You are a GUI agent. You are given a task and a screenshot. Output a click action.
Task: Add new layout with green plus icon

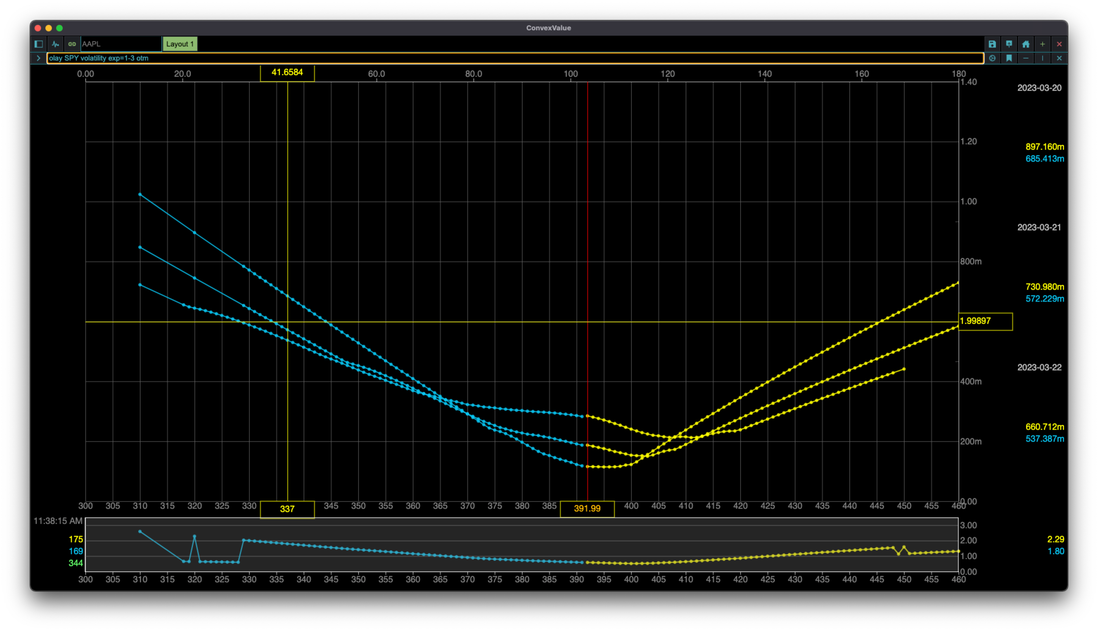coord(1043,44)
